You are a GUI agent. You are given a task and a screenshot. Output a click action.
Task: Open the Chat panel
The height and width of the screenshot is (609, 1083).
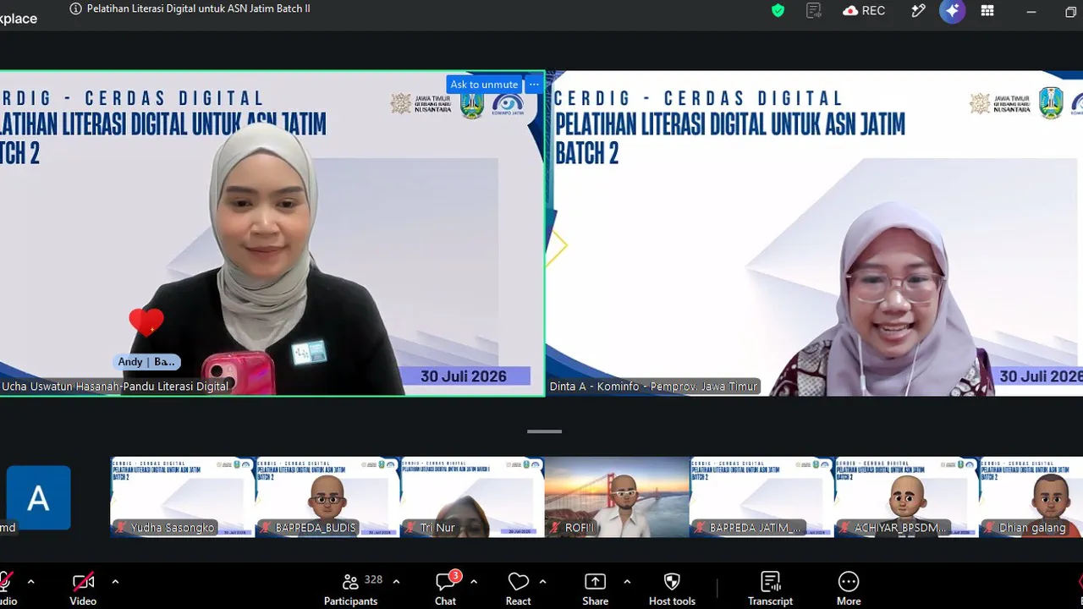[x=446, y=589]
